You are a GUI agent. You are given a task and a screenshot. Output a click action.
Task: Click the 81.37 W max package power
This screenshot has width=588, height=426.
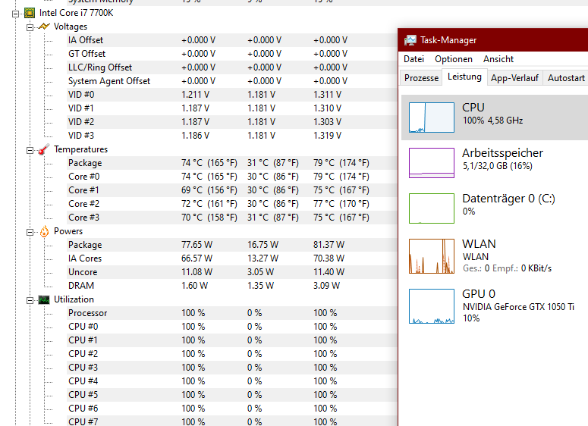(329, 245)
